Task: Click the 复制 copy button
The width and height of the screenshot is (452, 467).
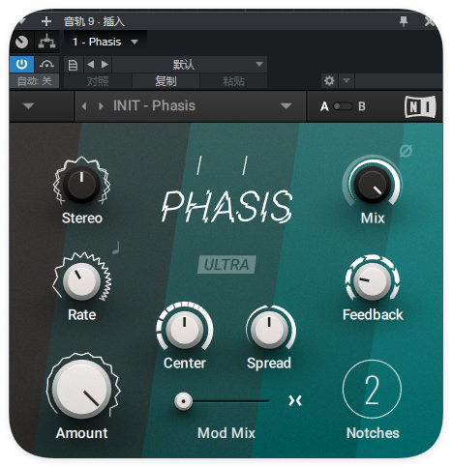Action: coord(166,81)
